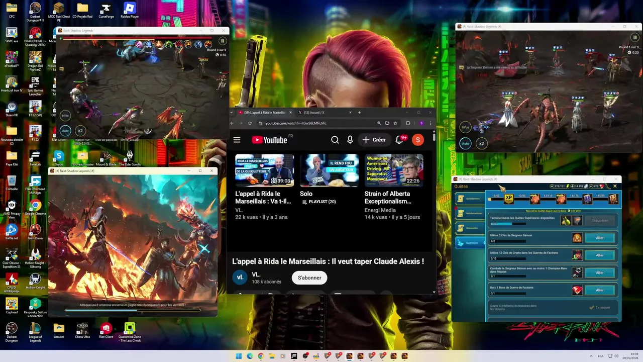Close the Quêtes panel with the X
Screen dimensions: 643x362
[615, 186]
